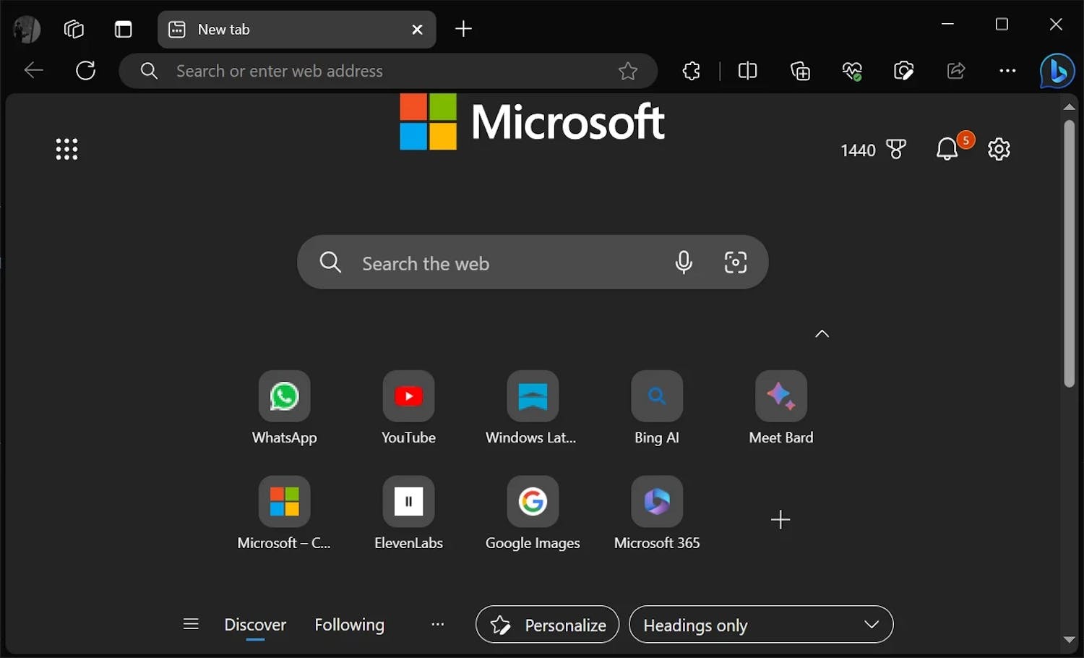1084x658 pixels.
Task: Add a new site with the plus tile
Action: pyautogui.click(x=780, y=519)
